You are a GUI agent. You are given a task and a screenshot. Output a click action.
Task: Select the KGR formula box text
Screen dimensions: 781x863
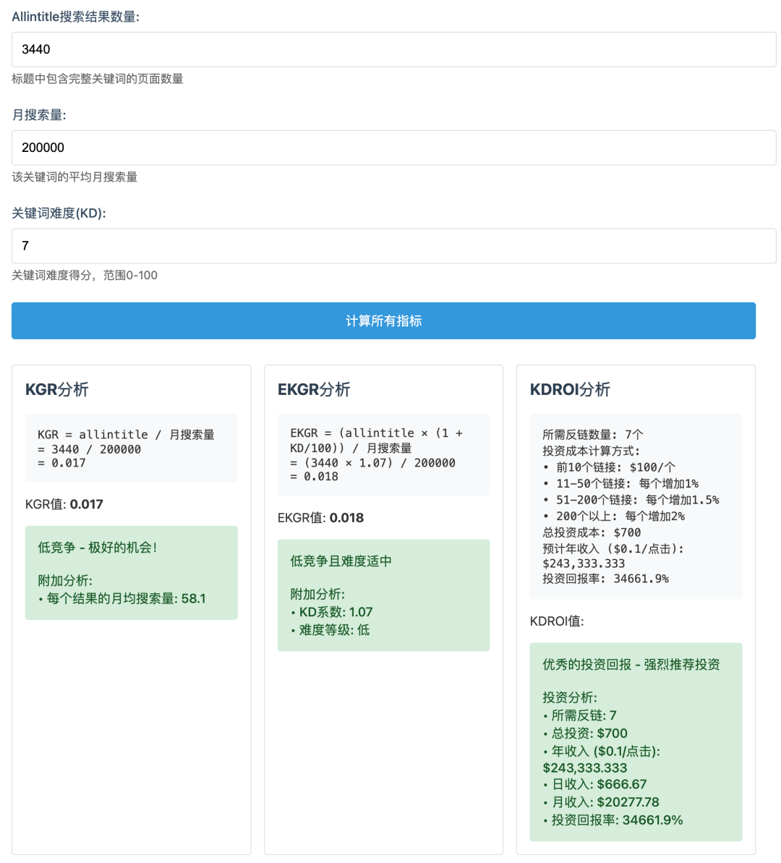[x=131, y=448]
